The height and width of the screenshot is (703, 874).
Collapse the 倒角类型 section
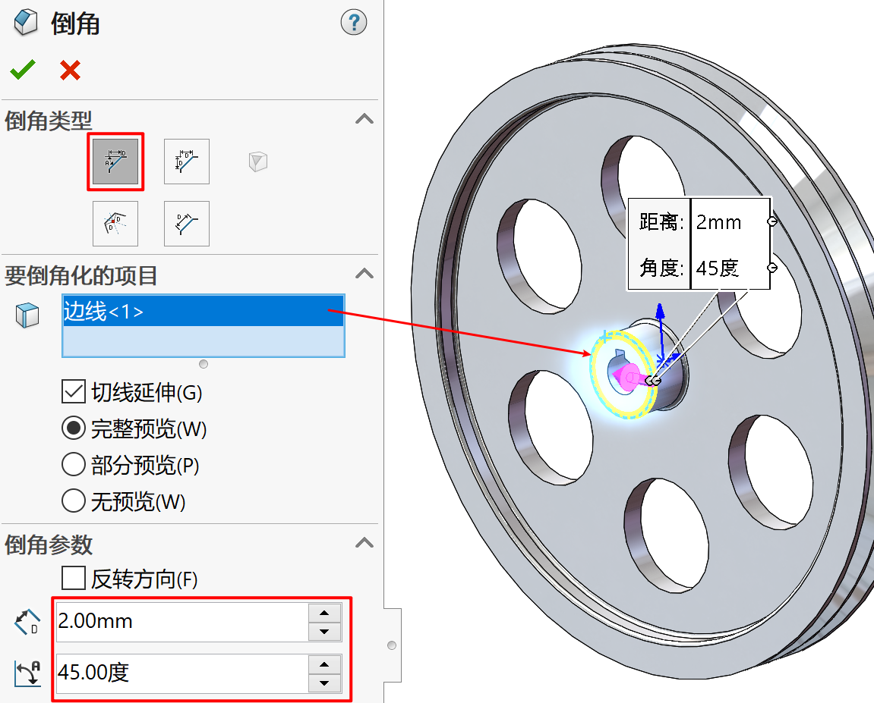364,119
